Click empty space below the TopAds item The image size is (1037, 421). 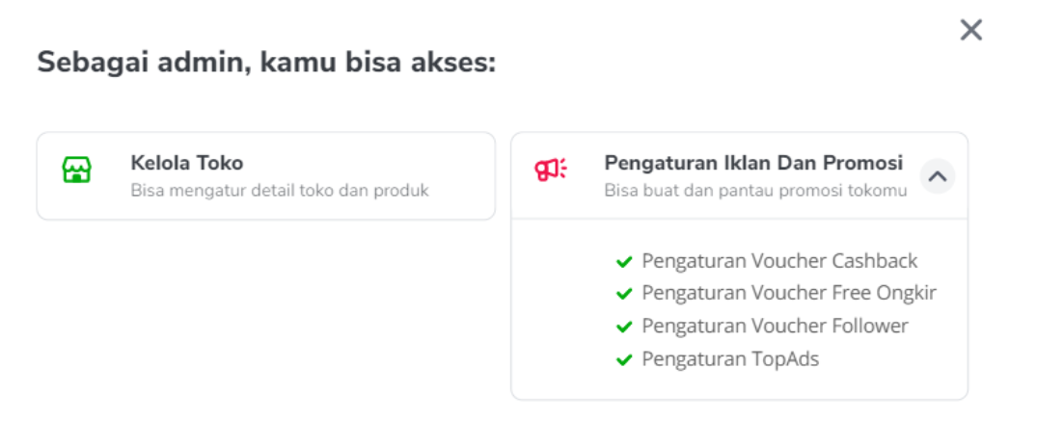pyautogui.click(x=739, y=385)
